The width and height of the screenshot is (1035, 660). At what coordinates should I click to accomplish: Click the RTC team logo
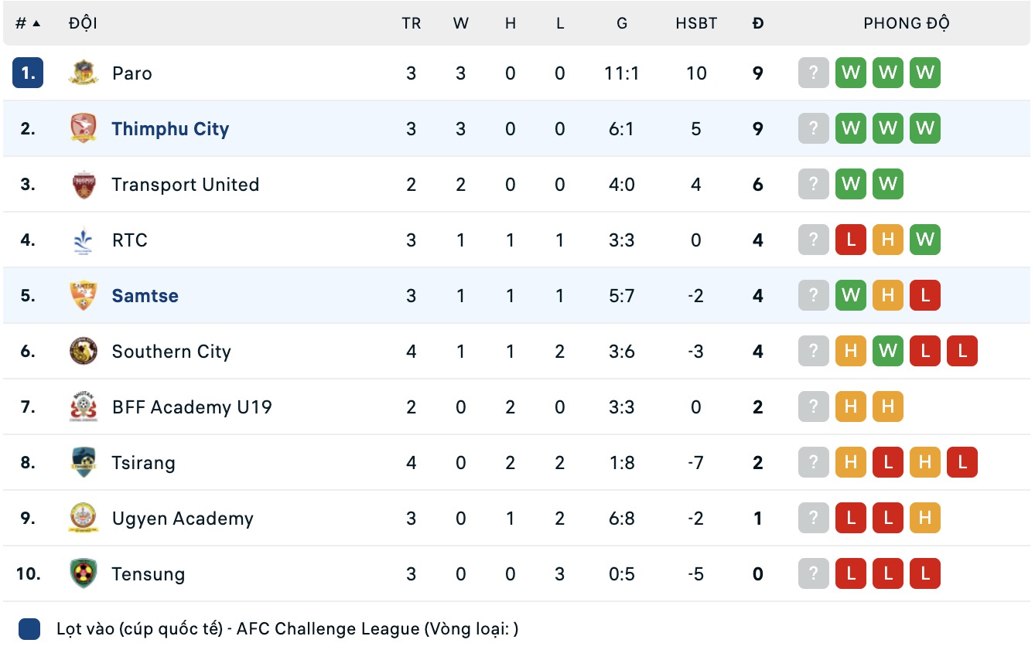coord(83,240)
